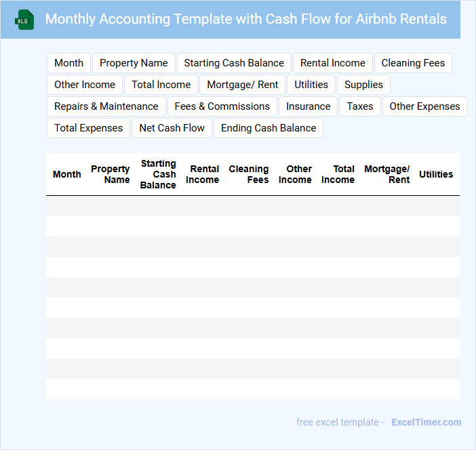Select the Total Income tag
The image size is (476, 450).
click(x=161, y=85)
